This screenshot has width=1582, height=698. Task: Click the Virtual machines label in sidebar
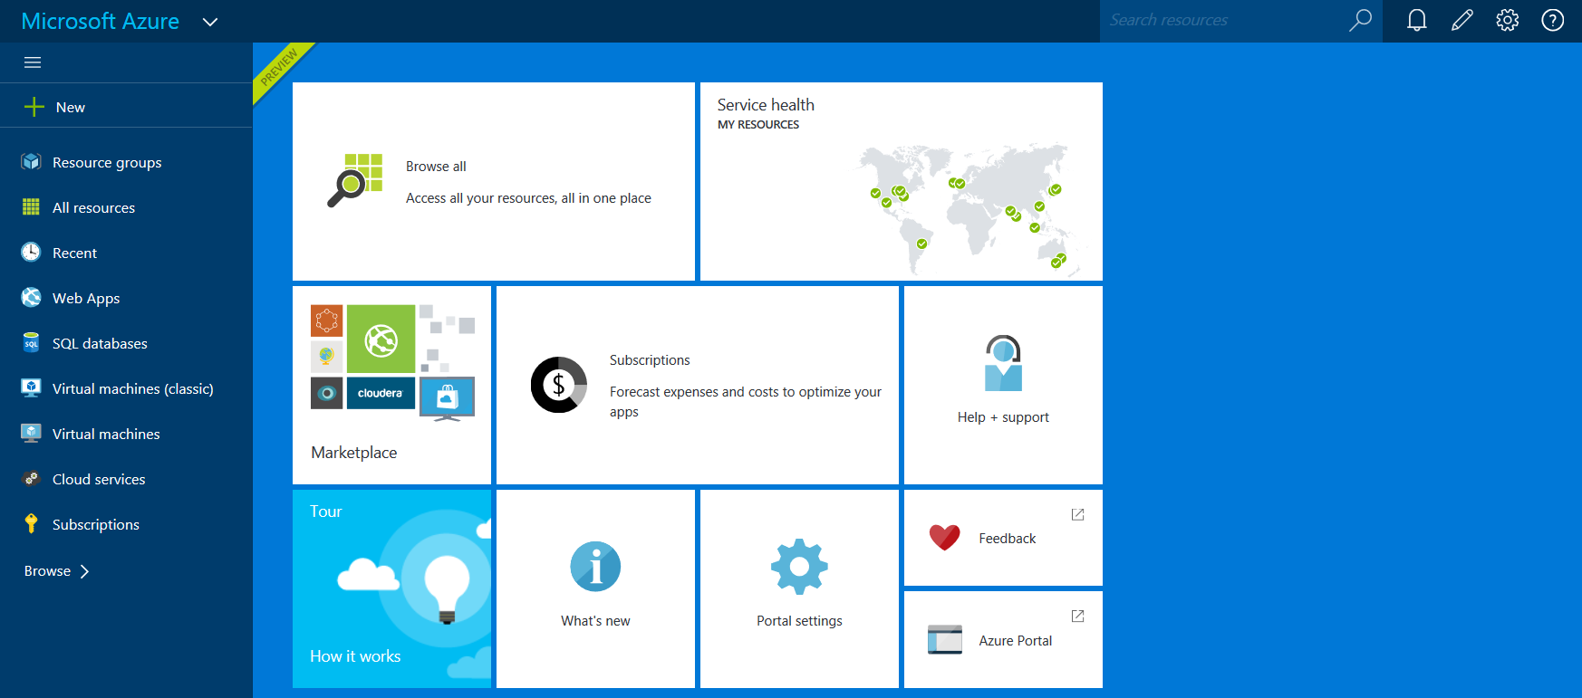tap(106, 434)
